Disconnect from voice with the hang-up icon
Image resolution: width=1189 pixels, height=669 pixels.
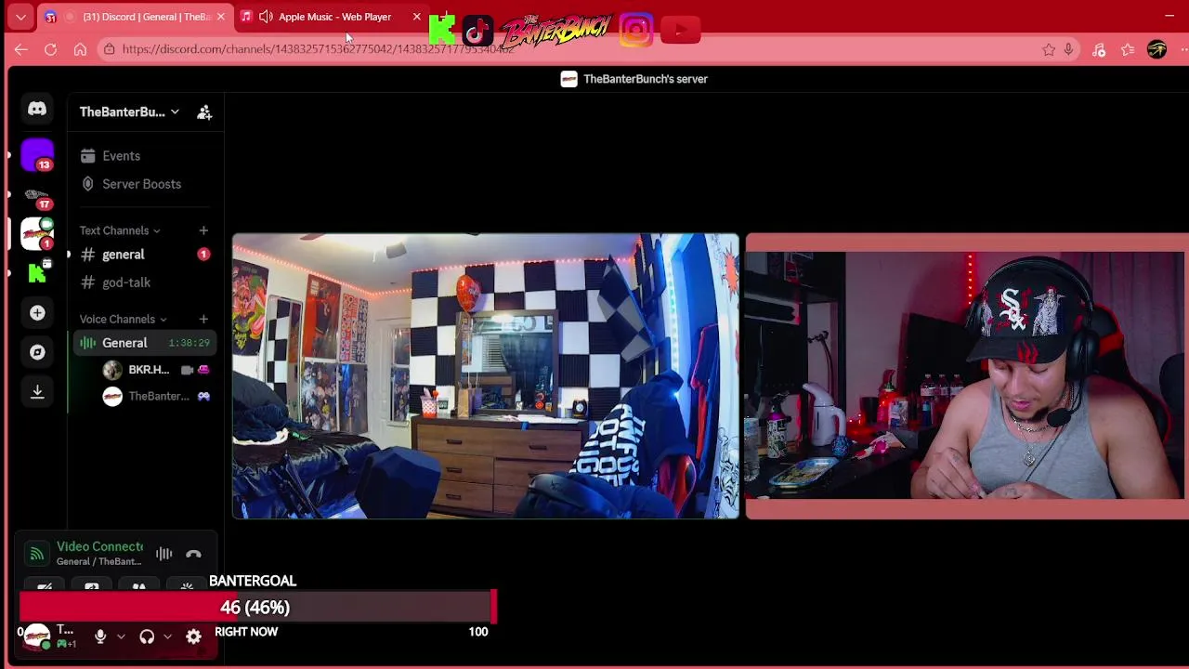pyautogui.click(x=193, y=555)
